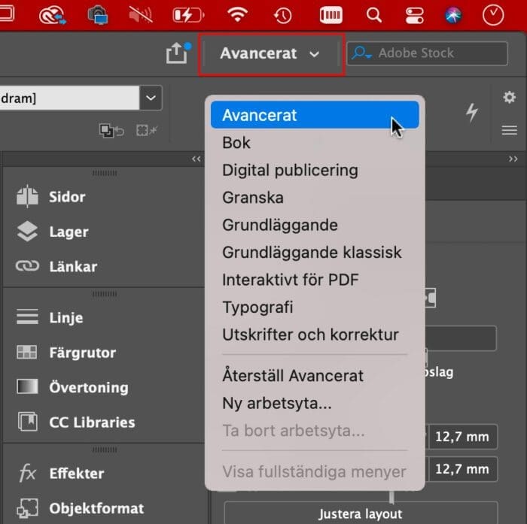527x524 pixels.
Task: Click the Adobe Stock search field
Action: (x=427, y=53)
